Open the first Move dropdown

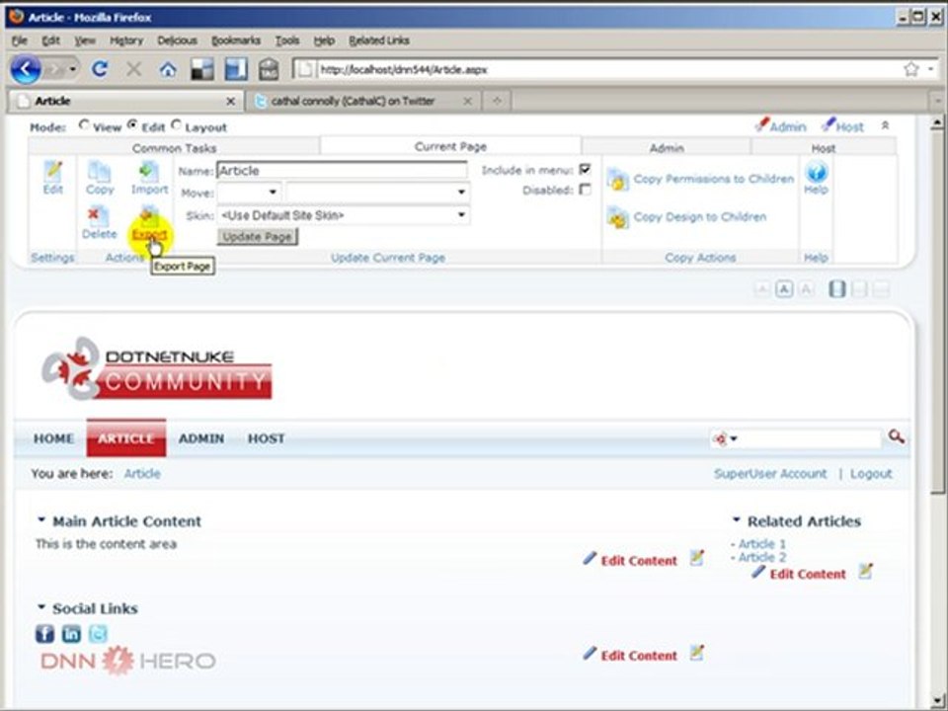249,193
